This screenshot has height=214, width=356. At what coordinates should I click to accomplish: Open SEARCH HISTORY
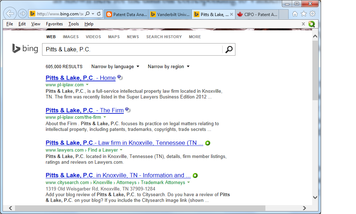click(164, 37)
